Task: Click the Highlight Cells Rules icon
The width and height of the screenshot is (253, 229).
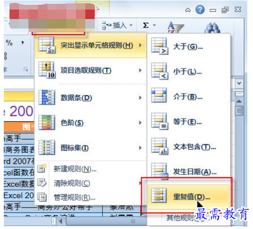Action: click(x=47, y=45)
